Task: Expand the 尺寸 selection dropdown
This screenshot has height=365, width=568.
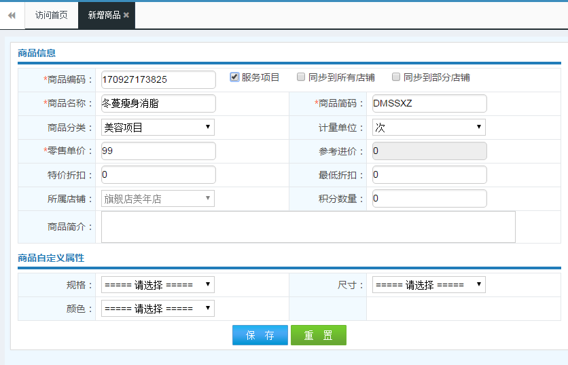Action: pos(429,284)
